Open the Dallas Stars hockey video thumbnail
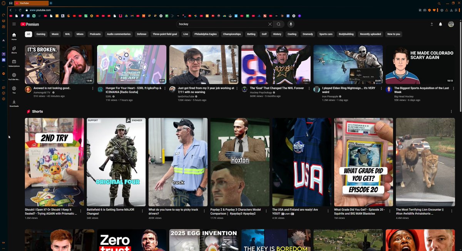Screen dimensions: 462x251 coord(276,65)
